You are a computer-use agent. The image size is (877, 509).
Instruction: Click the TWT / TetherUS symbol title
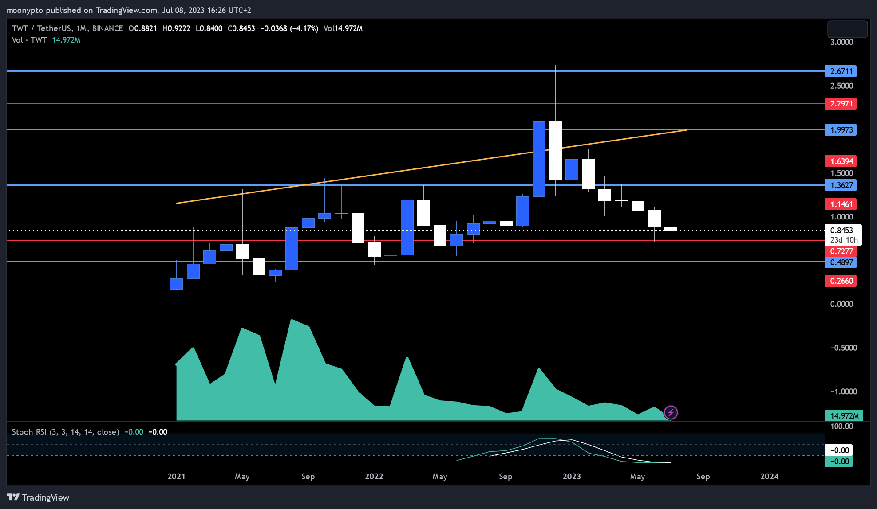coord(67,28)
